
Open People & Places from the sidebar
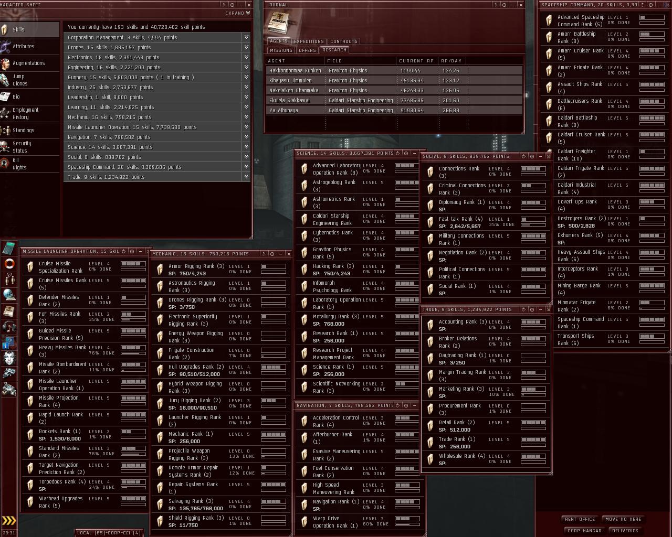8,279
